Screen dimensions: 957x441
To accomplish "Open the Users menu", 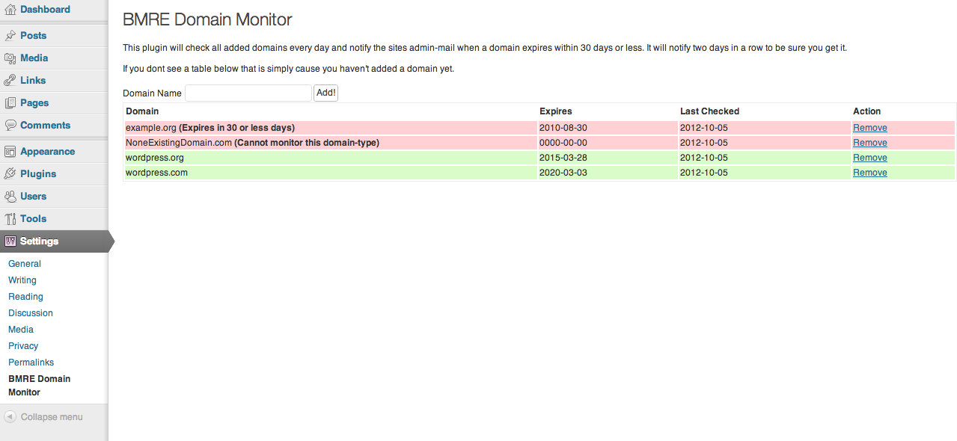I will tap(33, 196).
